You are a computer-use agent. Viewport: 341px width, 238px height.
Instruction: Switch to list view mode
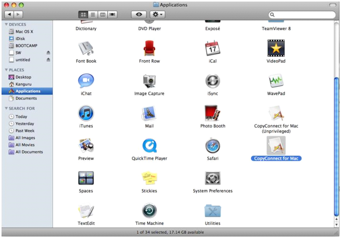93,15
